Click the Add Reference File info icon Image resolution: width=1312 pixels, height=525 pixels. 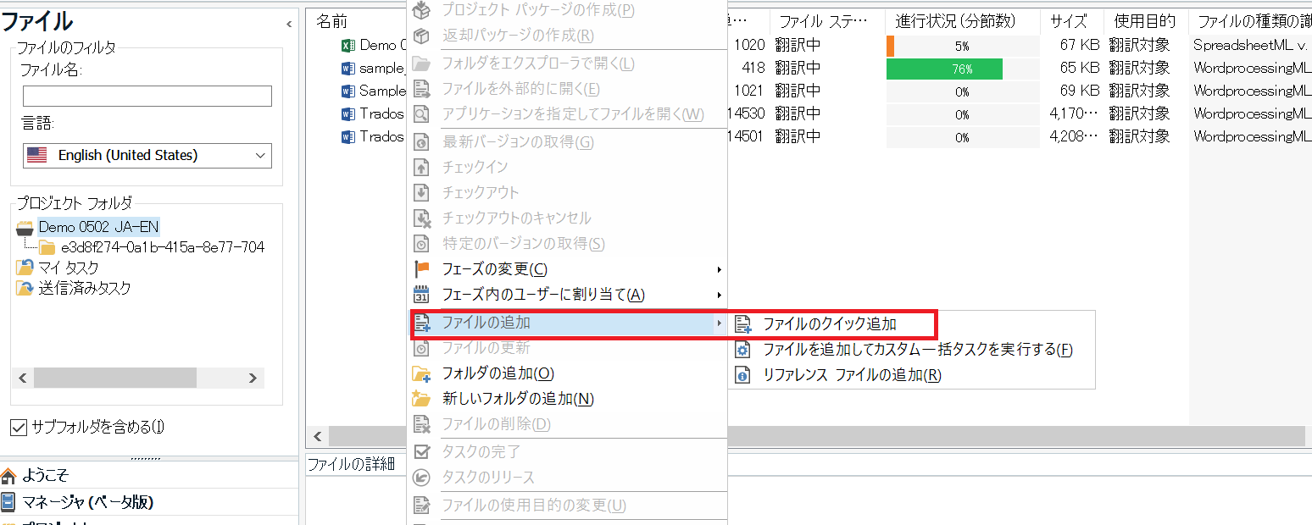click(x=742, y=375)
